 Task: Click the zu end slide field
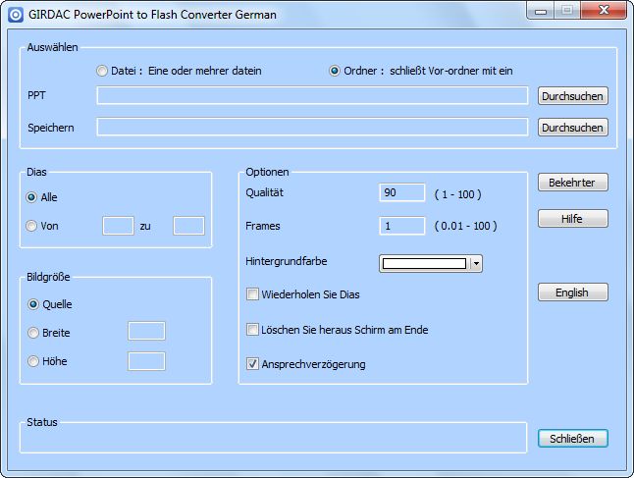coord(188,226)
